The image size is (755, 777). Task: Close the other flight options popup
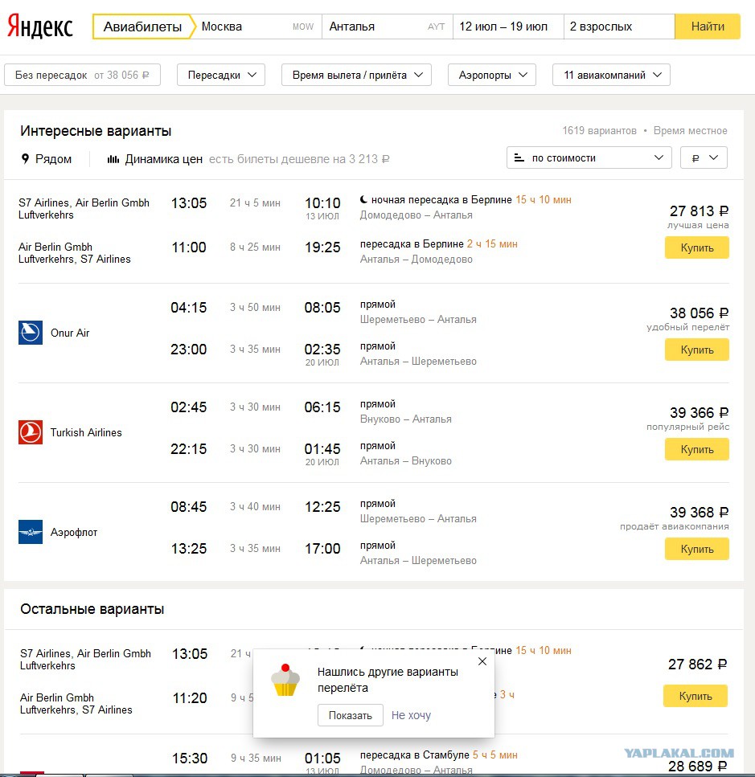(x=482, y=661)
